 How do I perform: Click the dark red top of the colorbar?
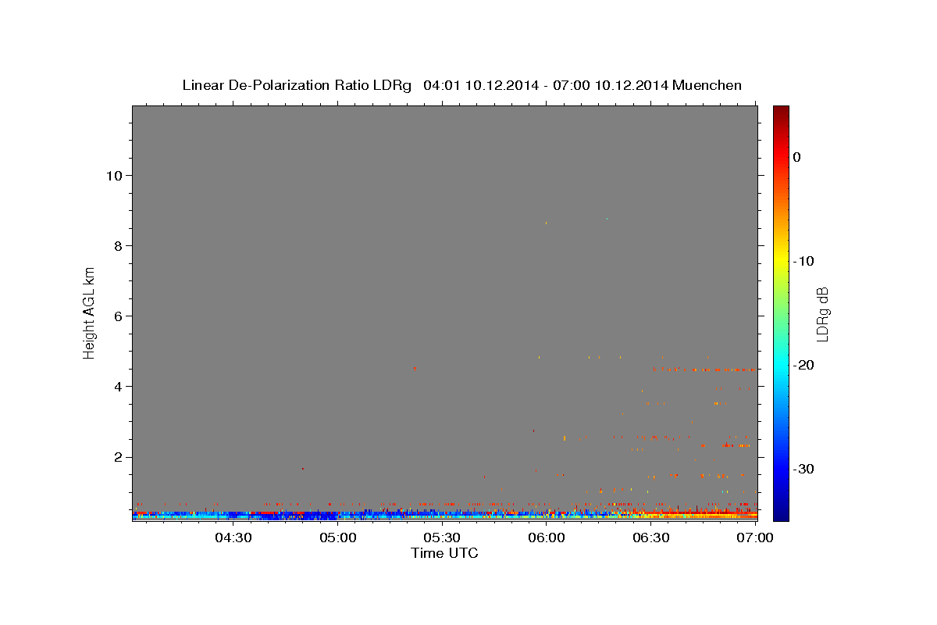point(781,113)
